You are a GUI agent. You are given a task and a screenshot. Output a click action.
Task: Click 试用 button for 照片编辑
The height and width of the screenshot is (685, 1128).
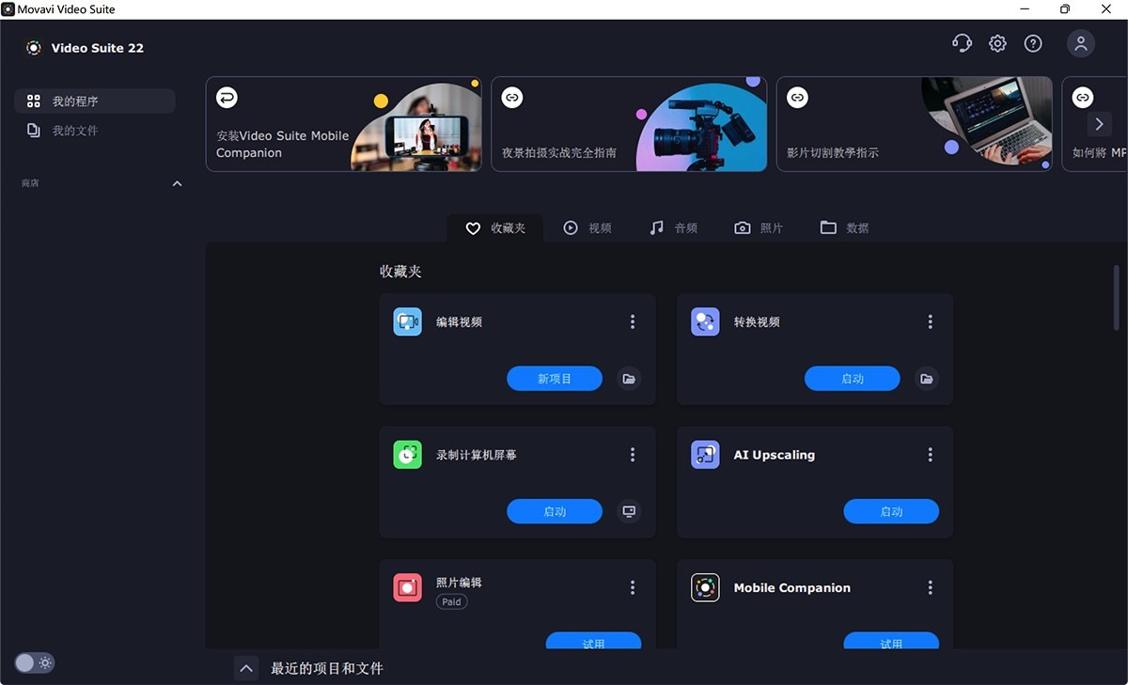coord(593,641)
